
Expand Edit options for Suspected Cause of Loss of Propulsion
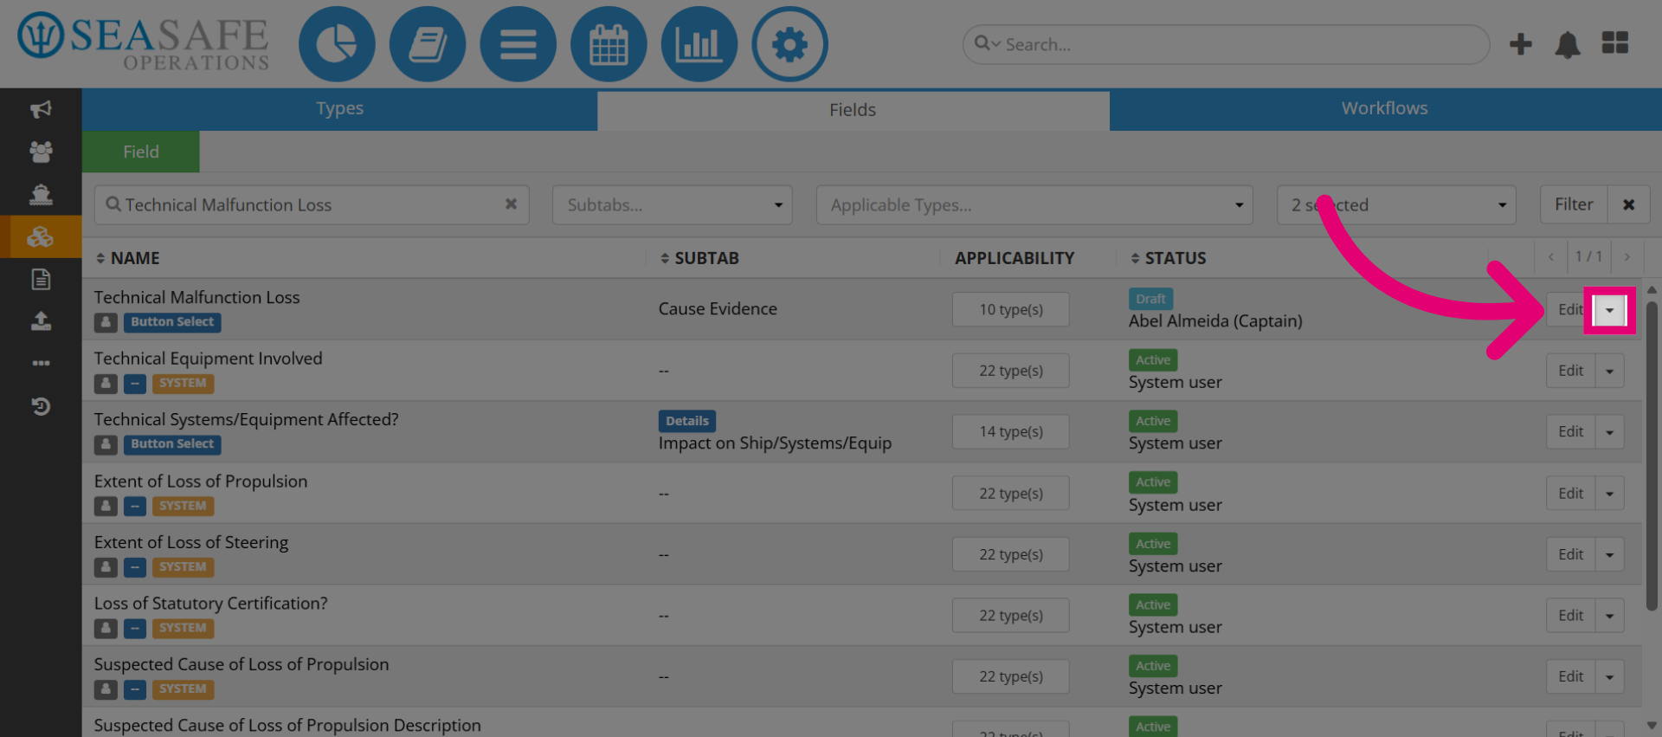coord(1610,677)
